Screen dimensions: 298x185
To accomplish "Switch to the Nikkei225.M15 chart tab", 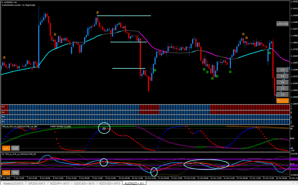I will (x=13, y=183).
